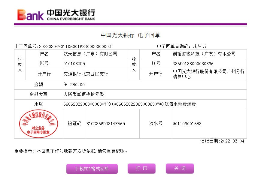Viewport: 258px width, 177px height.
Task: Select the receipt title 中国光大银行 电子回单
Action: 130,35
